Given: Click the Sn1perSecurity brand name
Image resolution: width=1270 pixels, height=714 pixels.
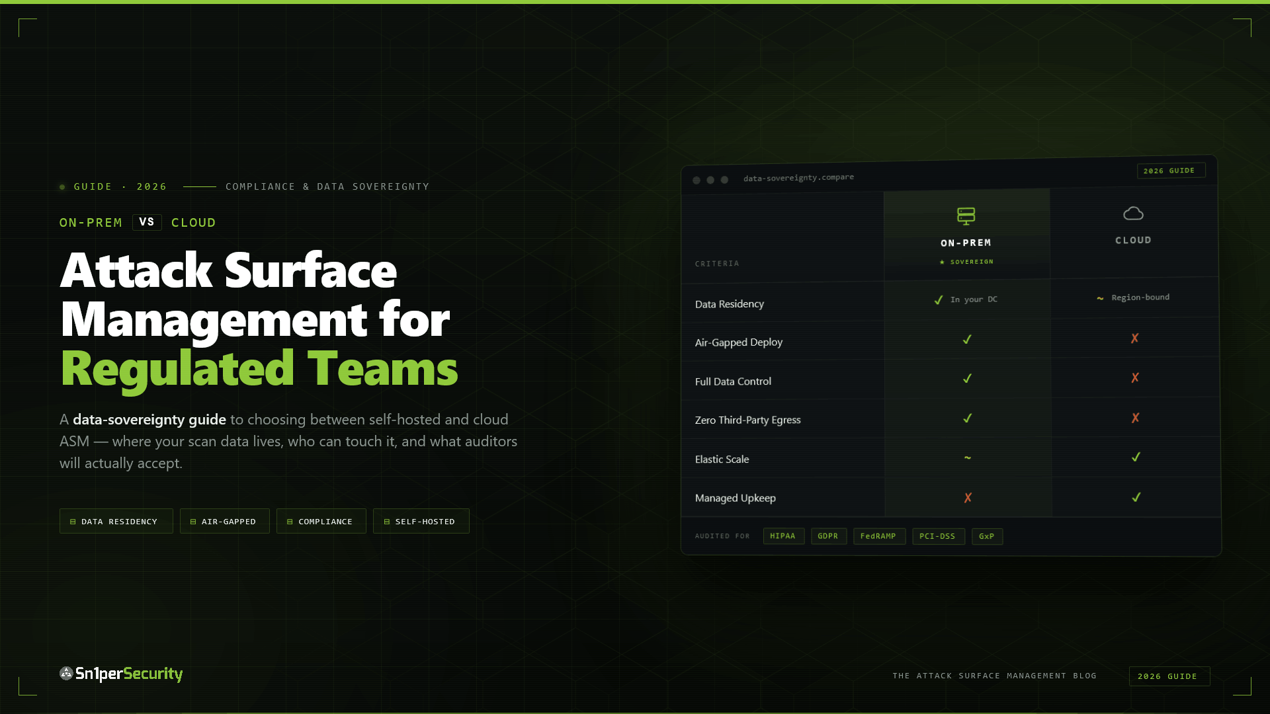Looking at the screenshot, I should 129,674.
